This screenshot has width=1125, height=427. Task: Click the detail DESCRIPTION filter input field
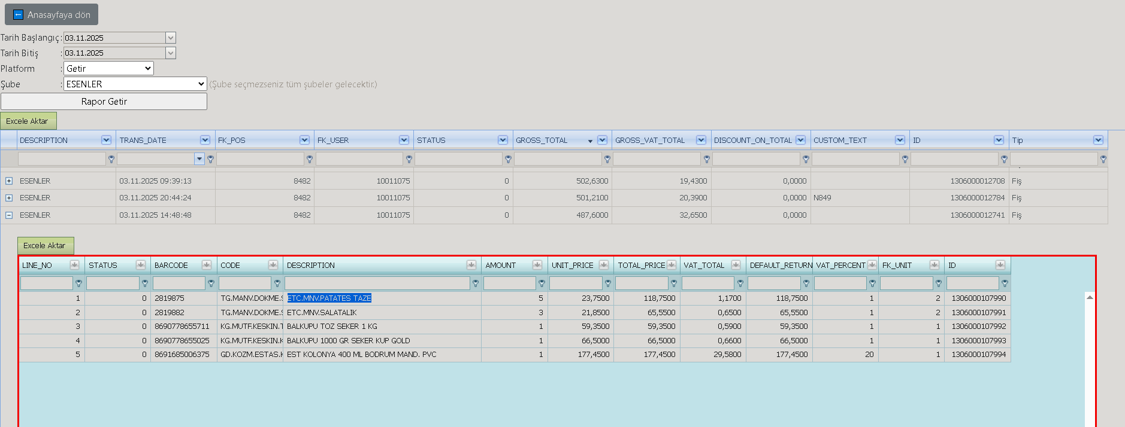[377, 283]
